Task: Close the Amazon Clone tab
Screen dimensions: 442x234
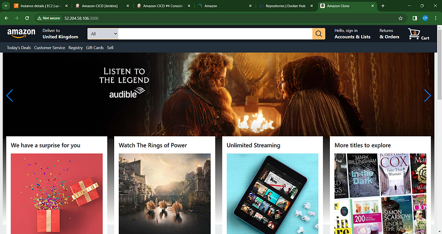Action: [x=373, y=6]
